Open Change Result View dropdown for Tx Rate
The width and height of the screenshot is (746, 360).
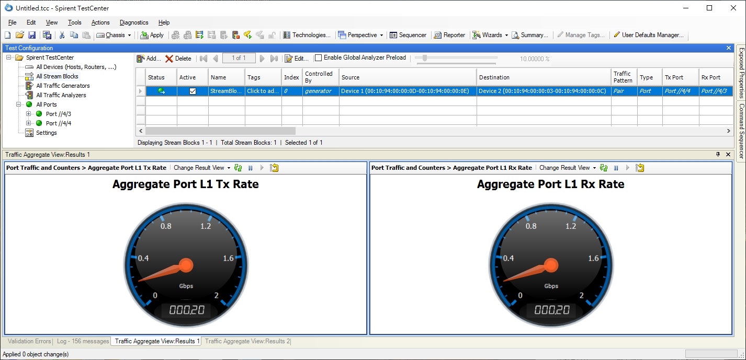pyautogui.click(x=202, y=168)
